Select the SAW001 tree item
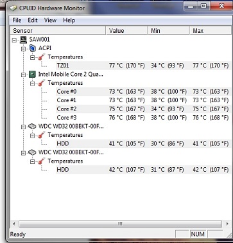 [x=39, y=40]
